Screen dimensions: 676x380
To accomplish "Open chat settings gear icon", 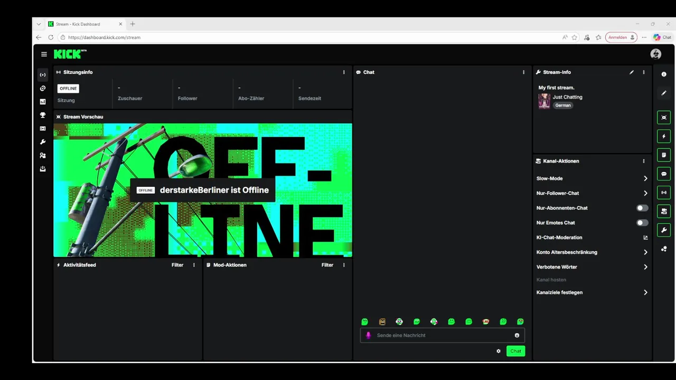I will (x=498, y=351).
